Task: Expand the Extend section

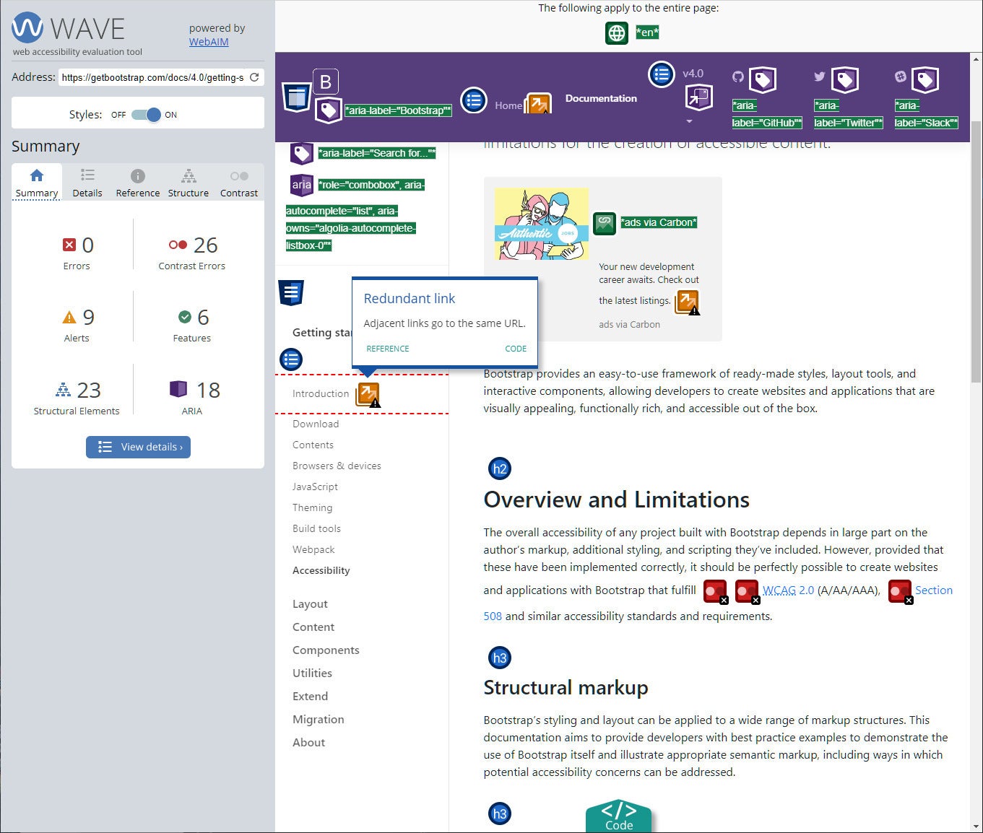Action: [310, 697]
